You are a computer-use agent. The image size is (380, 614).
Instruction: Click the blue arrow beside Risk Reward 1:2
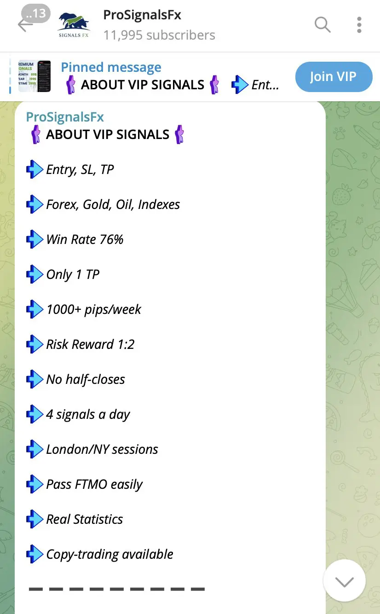tap(35, 344)
